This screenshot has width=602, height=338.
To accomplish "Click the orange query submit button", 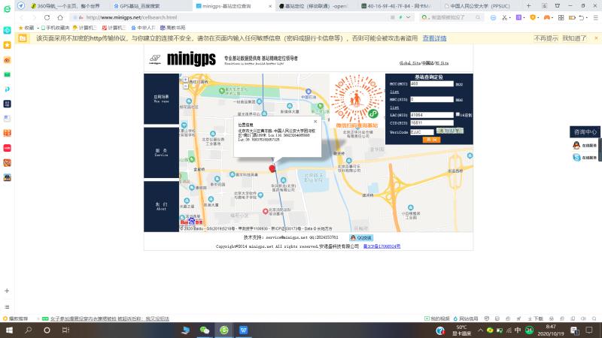I will click(431, 140).
